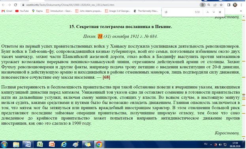Open PowerPoint from the taskbar
The height and width of the screenshot is (149, 246).
(x=52, y=144)
